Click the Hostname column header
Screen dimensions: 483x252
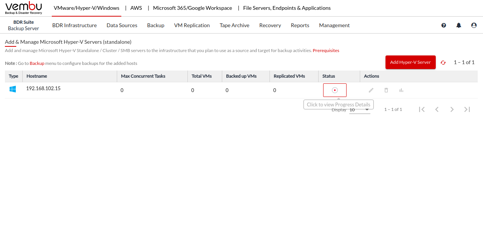coord(37,76)
